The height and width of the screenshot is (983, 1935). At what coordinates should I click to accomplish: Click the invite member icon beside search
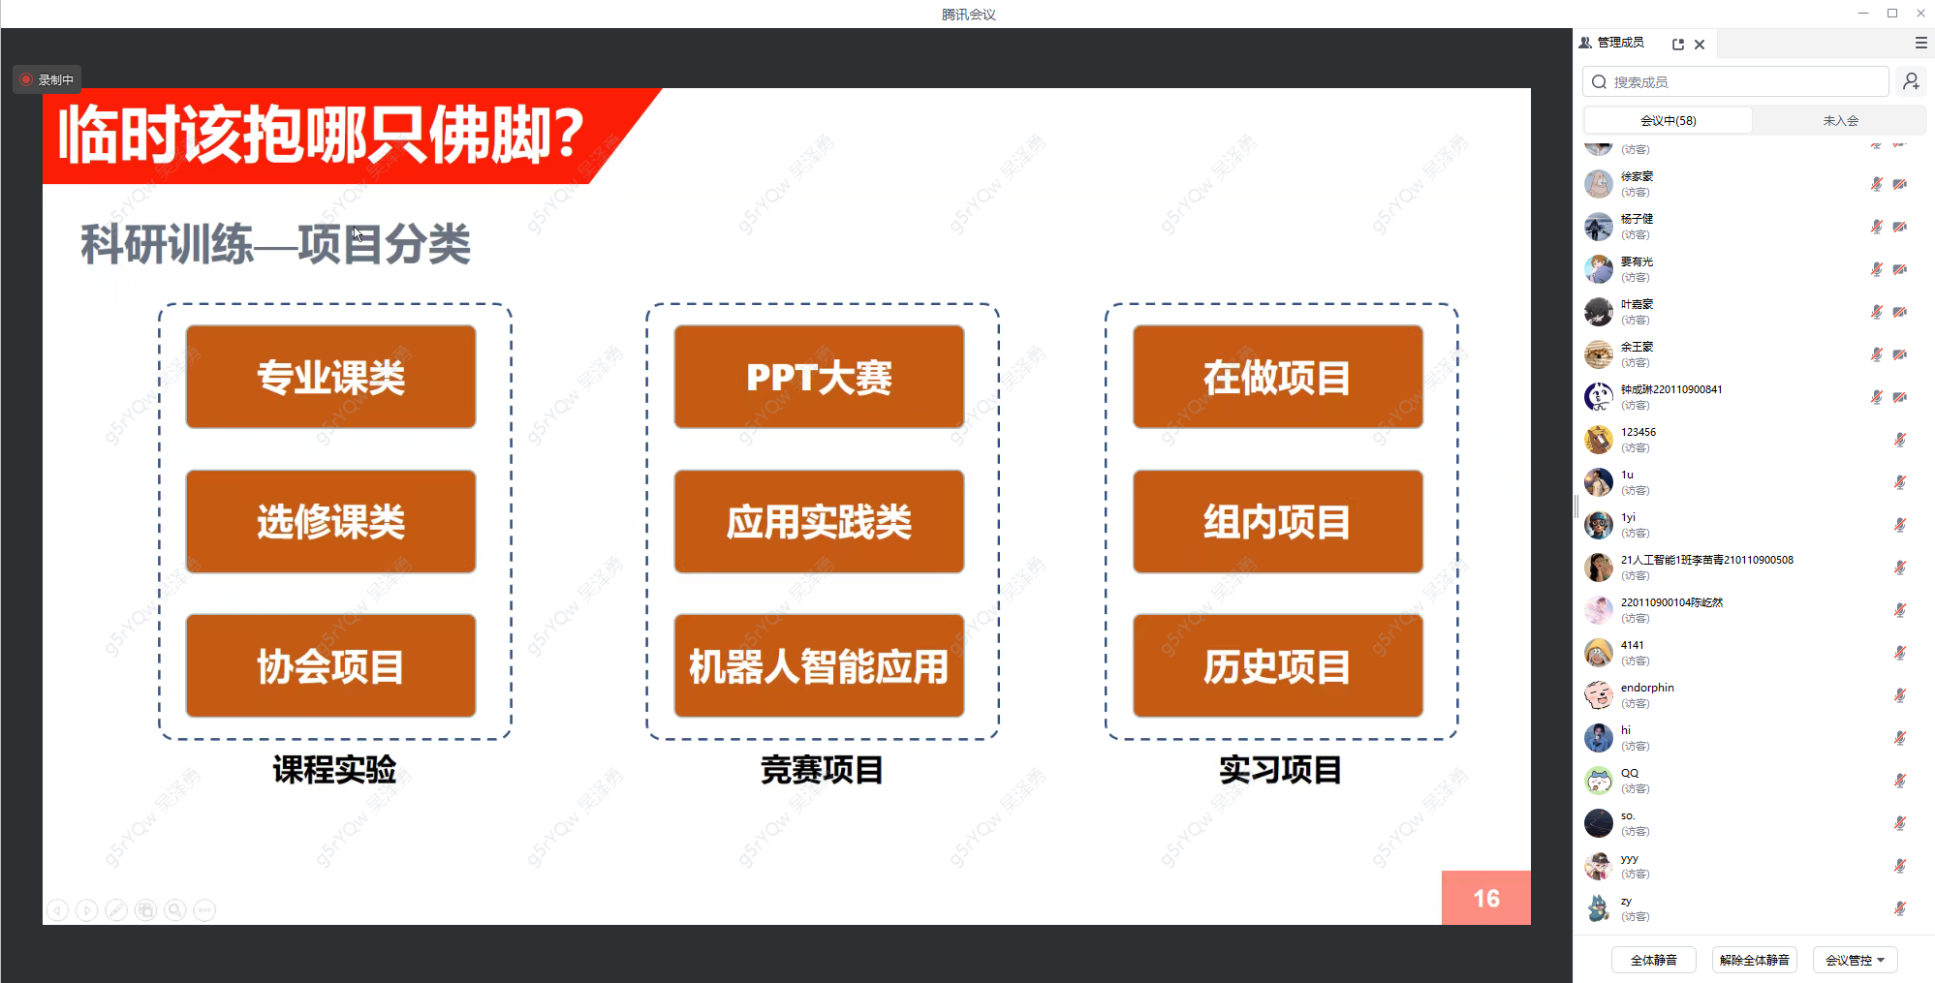[x=1911, y=82]
